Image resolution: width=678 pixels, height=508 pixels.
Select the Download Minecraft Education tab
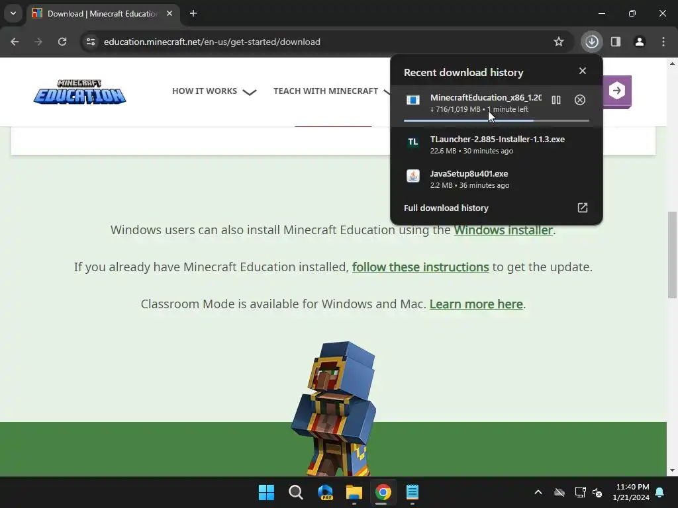pyautogui.click(x=103, y=13)
